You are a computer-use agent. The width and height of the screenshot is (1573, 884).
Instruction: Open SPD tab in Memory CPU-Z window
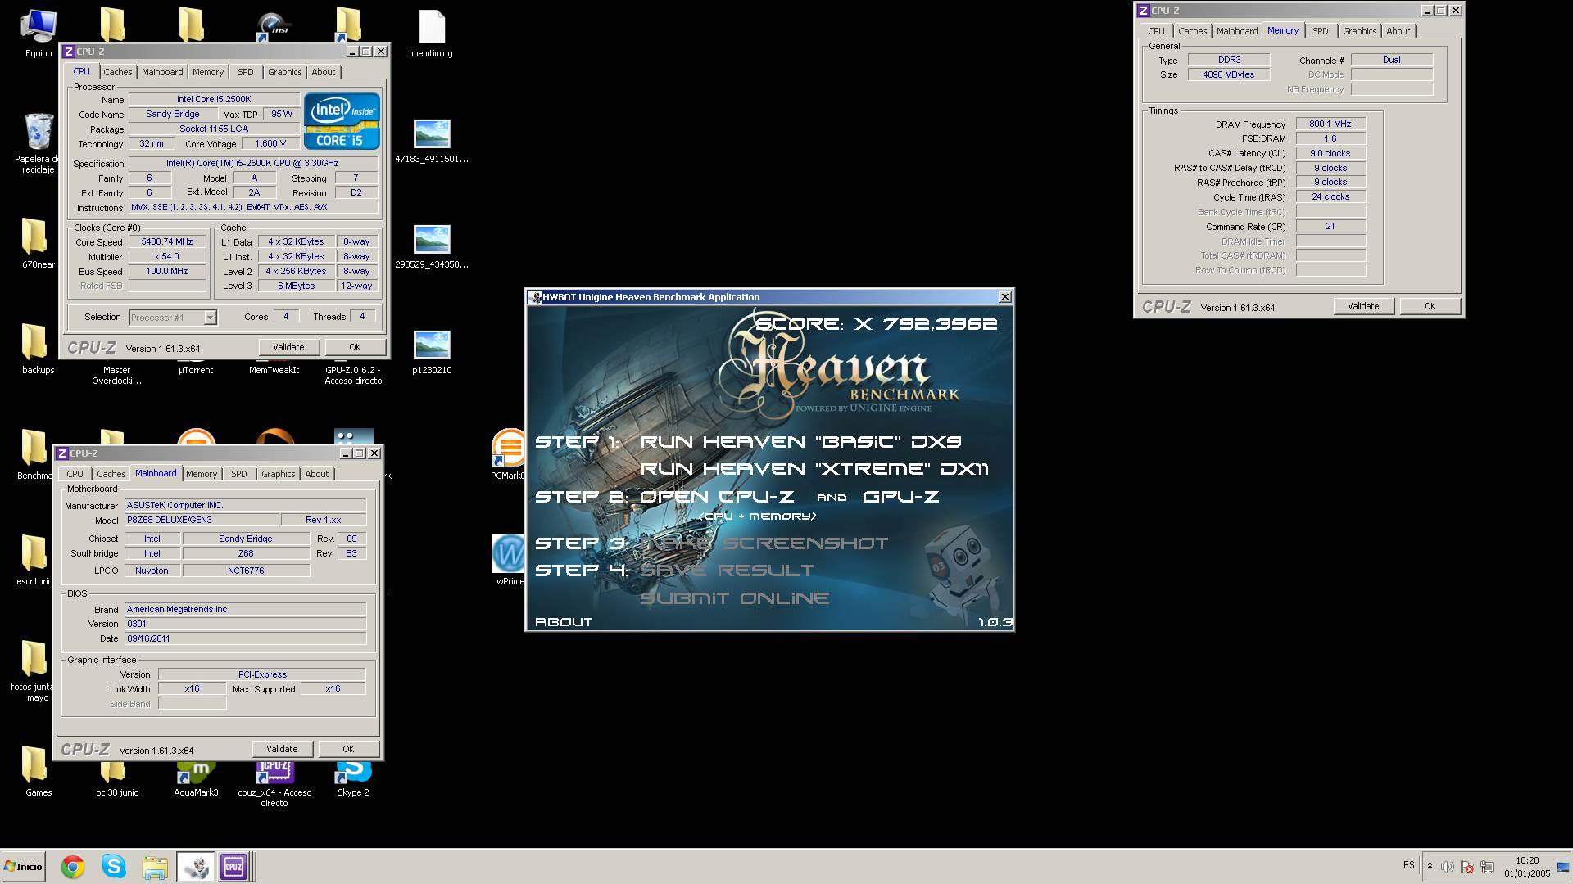(1321, 31)
